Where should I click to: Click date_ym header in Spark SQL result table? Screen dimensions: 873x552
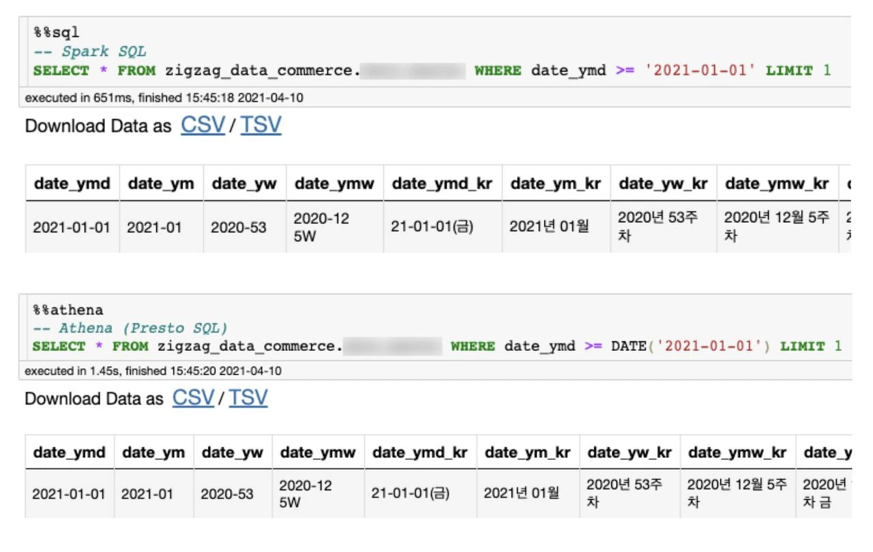tap(161, 183)
